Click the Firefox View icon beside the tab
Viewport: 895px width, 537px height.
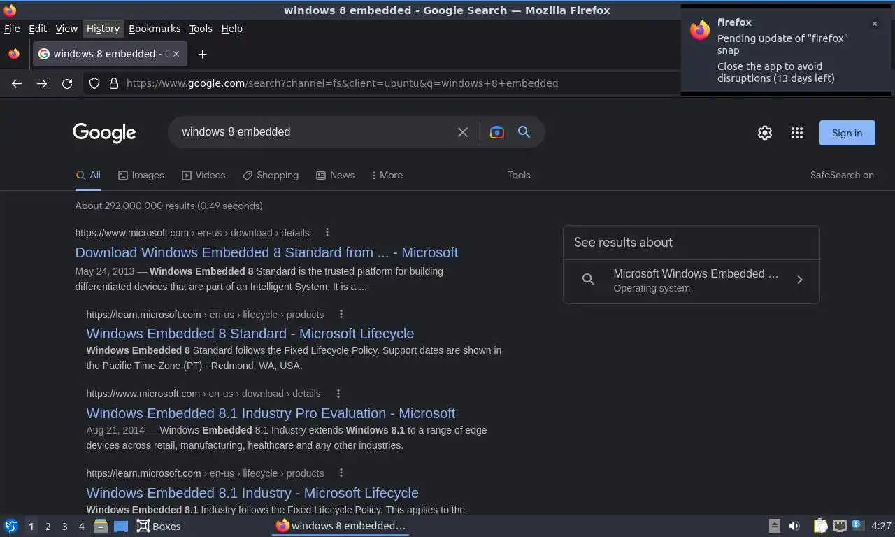point(14,54)
